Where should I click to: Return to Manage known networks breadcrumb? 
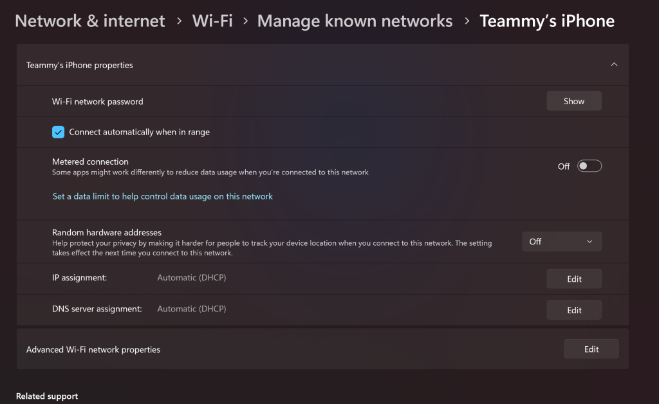coord(355,21)
